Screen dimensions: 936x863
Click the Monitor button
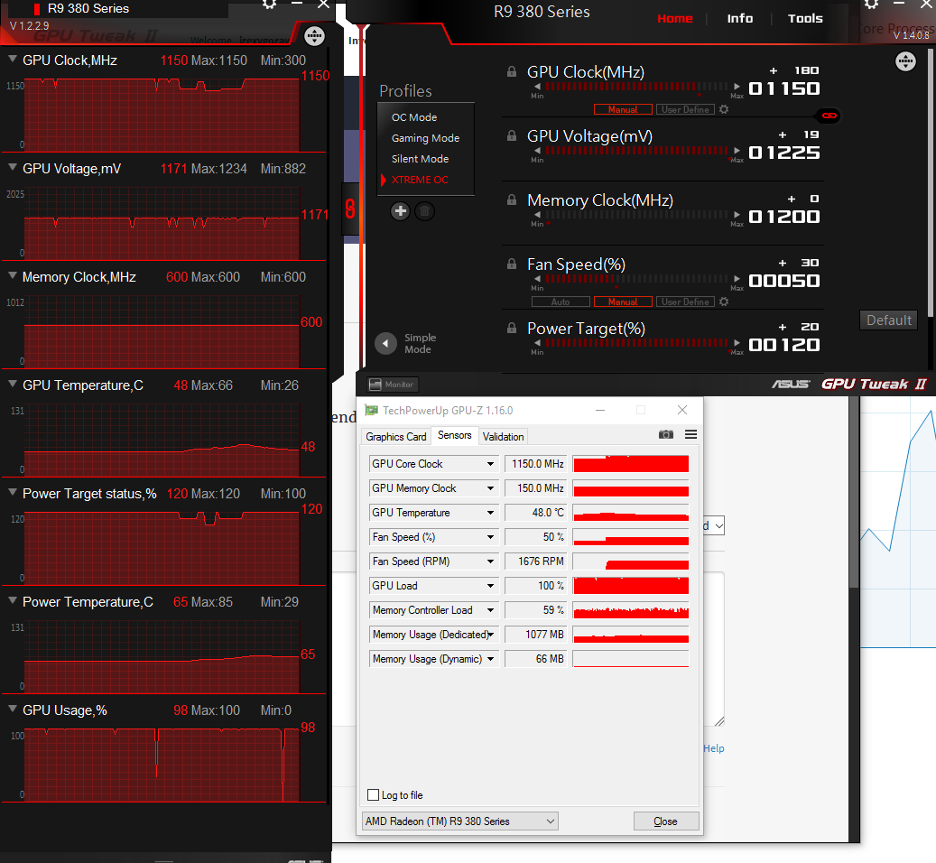392,385
